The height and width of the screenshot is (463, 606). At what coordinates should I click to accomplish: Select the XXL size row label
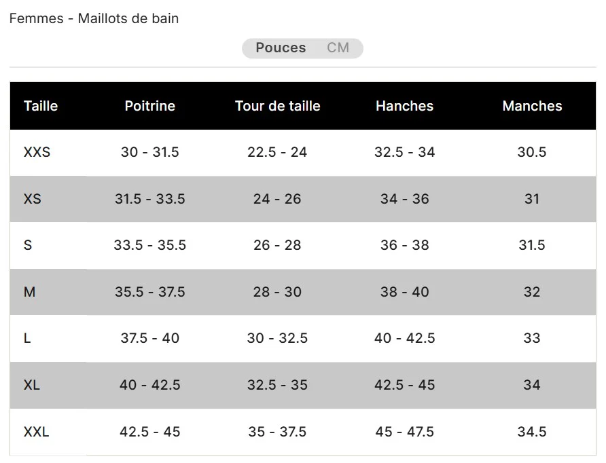point(37,432)
